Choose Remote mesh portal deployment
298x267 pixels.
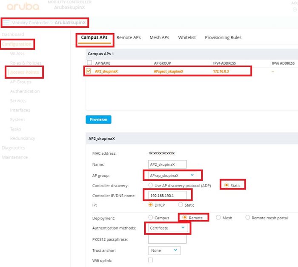coord(247,218)
